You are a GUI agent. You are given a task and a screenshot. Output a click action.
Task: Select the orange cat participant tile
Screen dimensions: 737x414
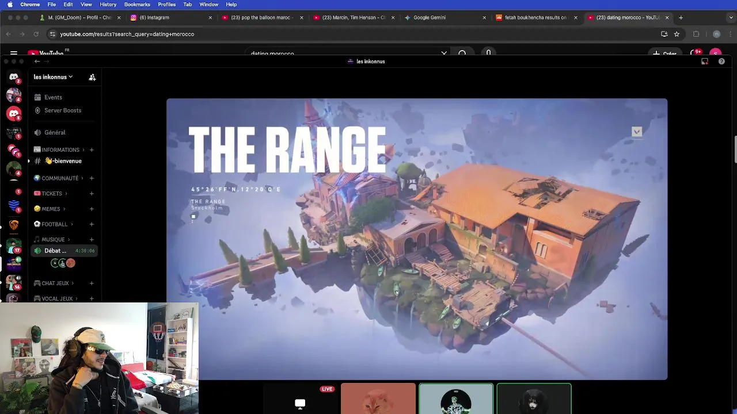coord(378,398)
